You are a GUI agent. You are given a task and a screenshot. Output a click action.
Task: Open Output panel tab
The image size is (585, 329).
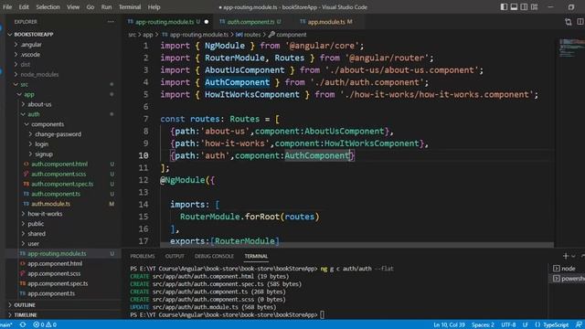click(175, 256)
